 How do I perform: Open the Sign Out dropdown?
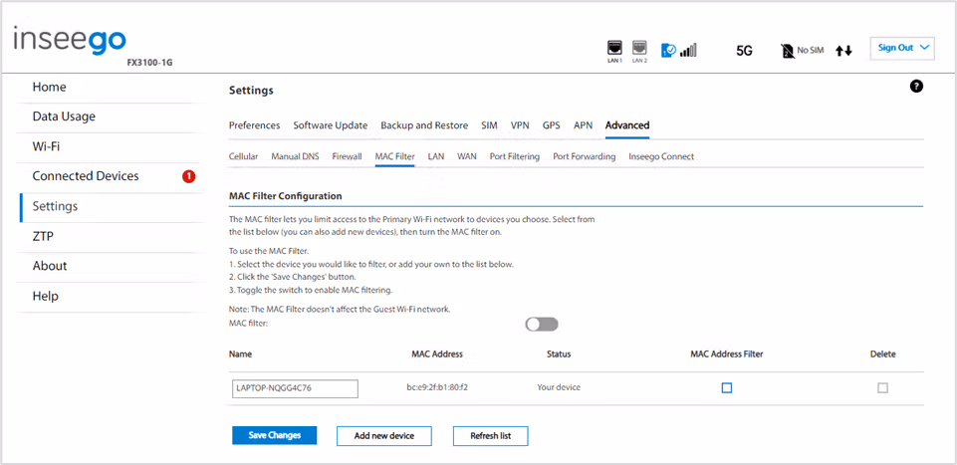pos(902,48)
